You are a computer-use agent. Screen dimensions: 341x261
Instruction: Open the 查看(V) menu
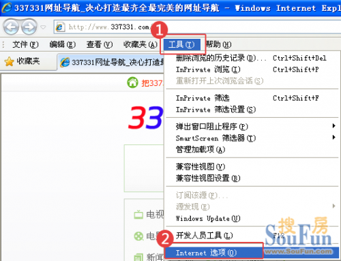[100, 44]
